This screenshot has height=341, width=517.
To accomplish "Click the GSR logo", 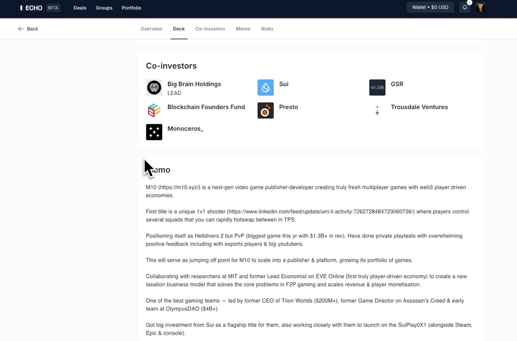I will pos(377,88).
